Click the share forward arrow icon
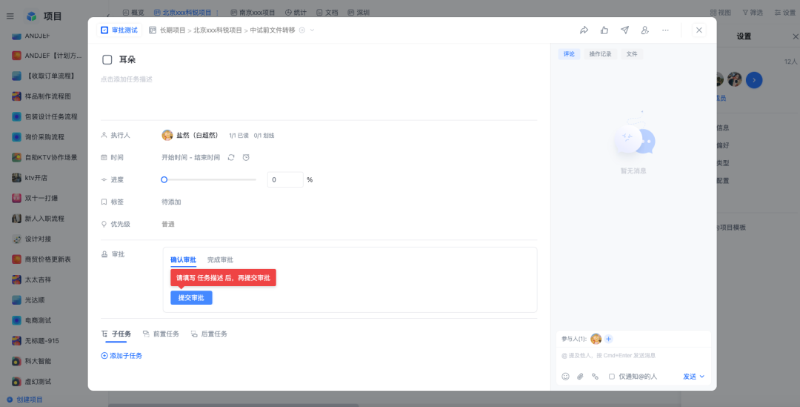This screenshot has width=800, height=407. tap(584, 30)
